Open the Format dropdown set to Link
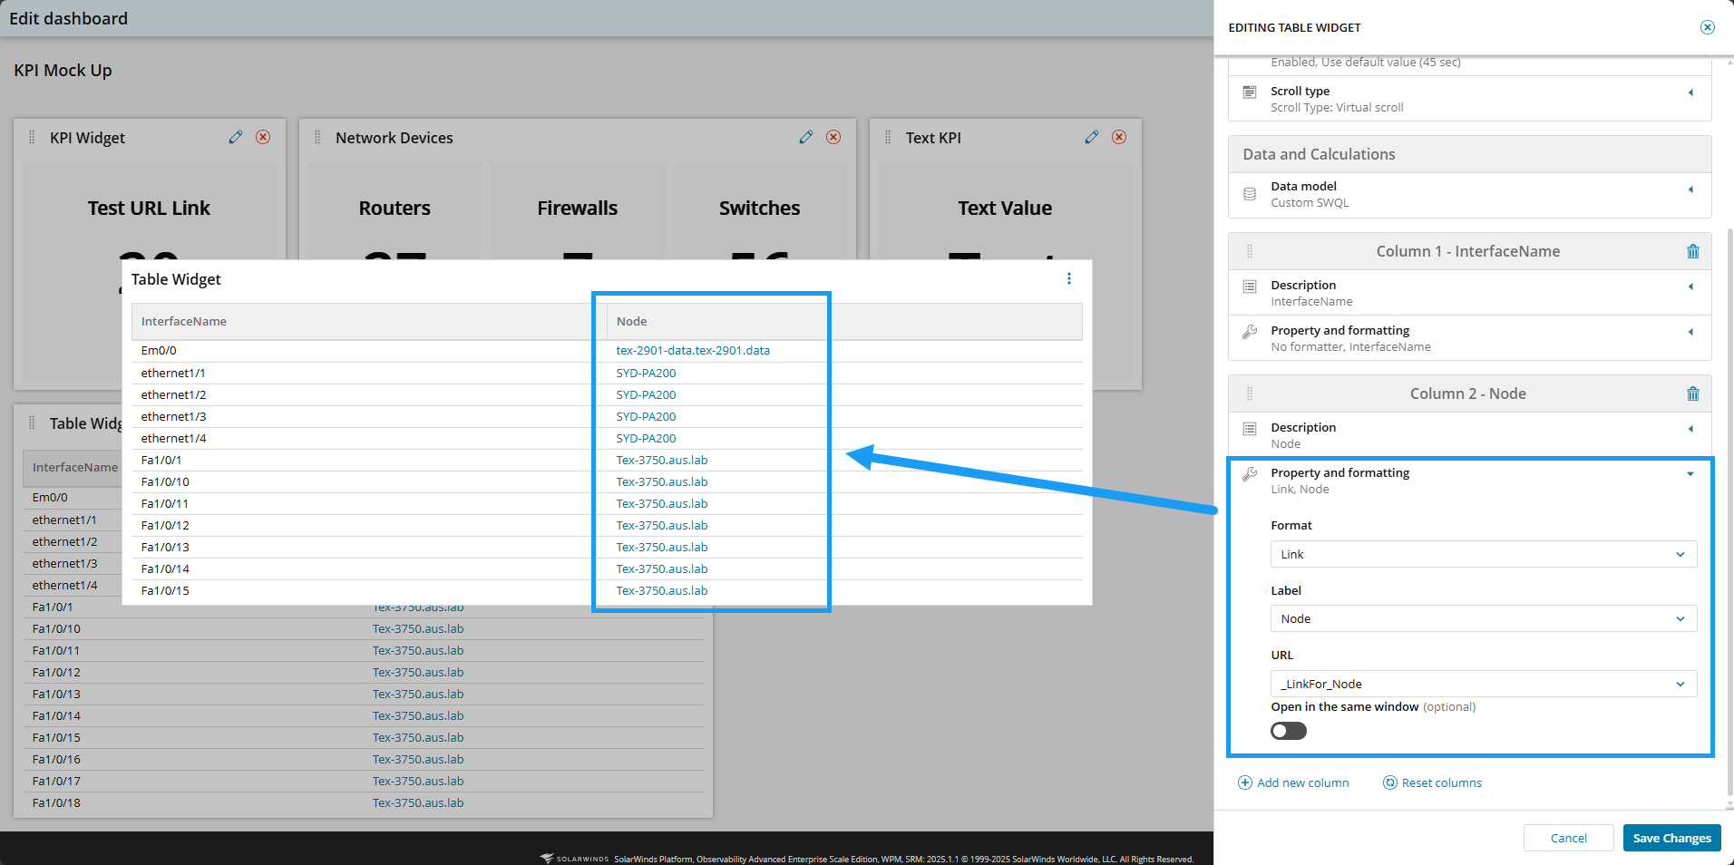 tap(1484, 554)
